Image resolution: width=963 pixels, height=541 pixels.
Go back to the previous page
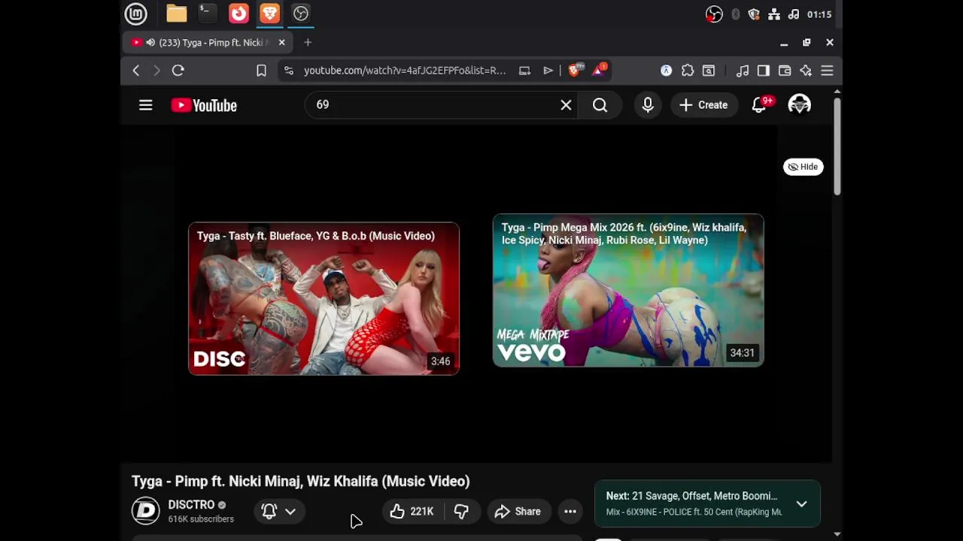point(136,71)
